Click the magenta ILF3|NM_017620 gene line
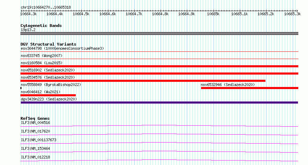Screen dimensions: 308x165 (159, 134)
